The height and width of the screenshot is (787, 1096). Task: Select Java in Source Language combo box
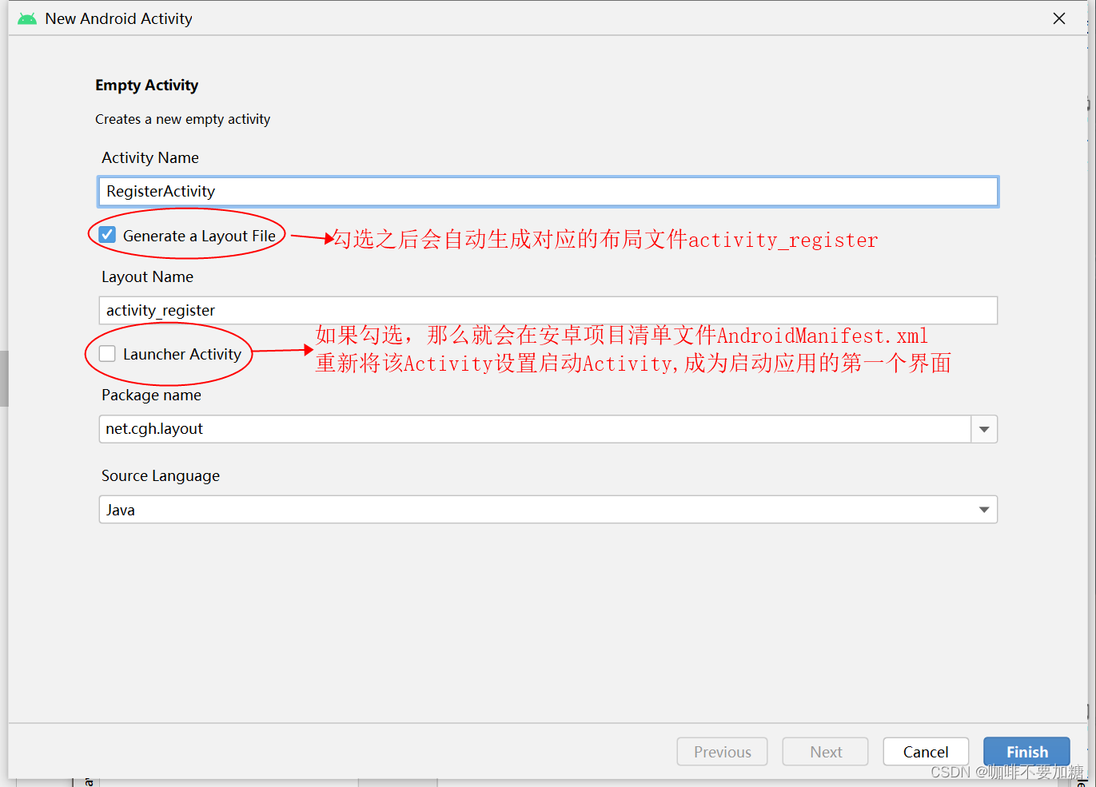[x=548, y=509]
